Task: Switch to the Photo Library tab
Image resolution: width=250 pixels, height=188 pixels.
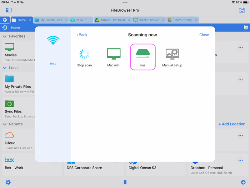Action: coord(182,20)
